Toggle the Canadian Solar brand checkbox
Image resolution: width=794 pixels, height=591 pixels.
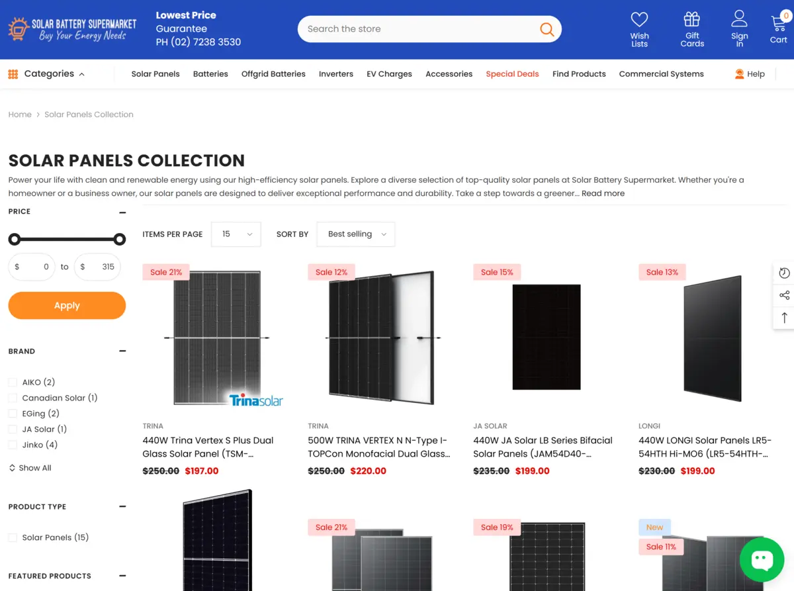pyautogui.click(x=13, y=398)
